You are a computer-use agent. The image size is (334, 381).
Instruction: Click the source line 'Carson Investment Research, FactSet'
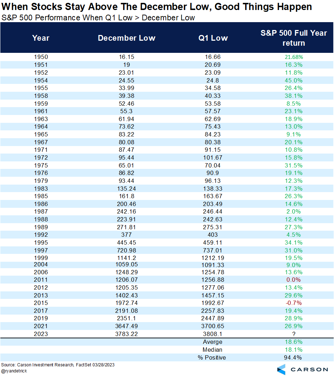coord(57,365)
